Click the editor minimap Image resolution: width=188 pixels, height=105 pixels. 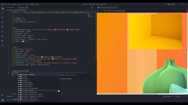(x=91, y=14)
